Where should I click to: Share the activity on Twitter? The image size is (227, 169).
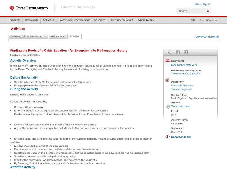(x=186, y=52)
